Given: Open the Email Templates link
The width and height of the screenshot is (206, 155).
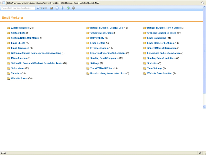Looking at the screenshot, I should coord(20,48).
